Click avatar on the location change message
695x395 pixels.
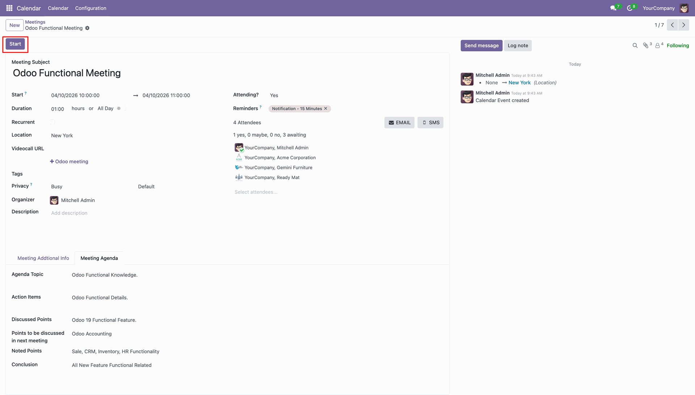pyautogui.click(x=467, y=79)
